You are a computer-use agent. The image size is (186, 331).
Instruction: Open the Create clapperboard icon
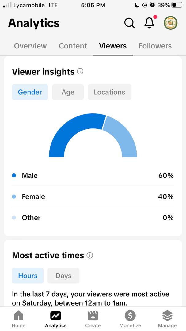pos(93,316)
